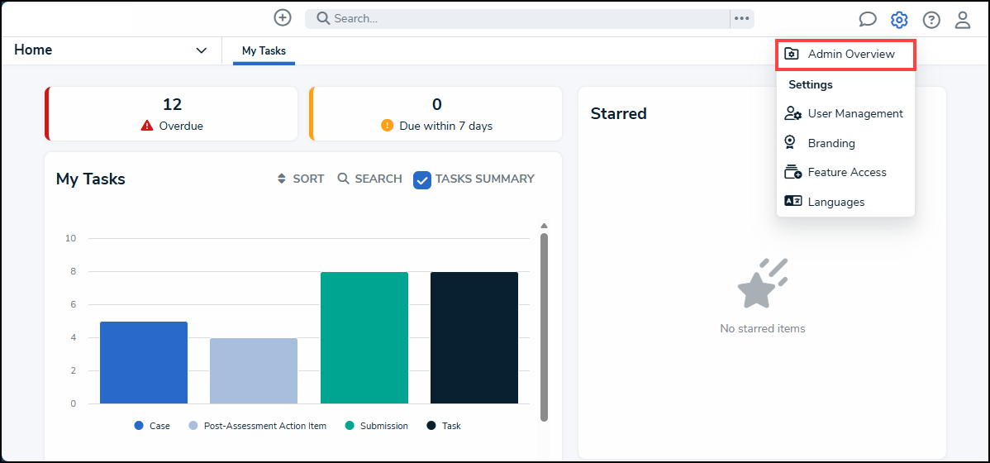
Task: Open the help question mark icon
Action: [x=931, y=20]
